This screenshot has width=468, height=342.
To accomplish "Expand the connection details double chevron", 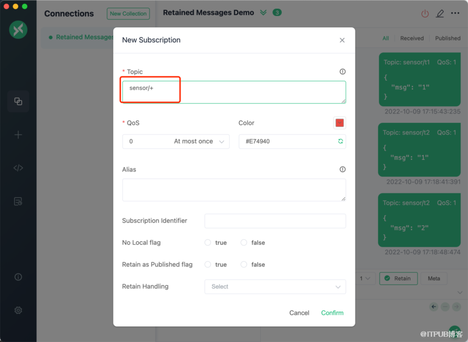I will click(263, 13).
